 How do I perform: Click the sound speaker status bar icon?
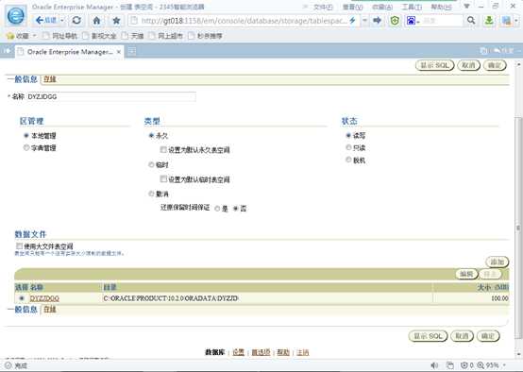[434, 365]
